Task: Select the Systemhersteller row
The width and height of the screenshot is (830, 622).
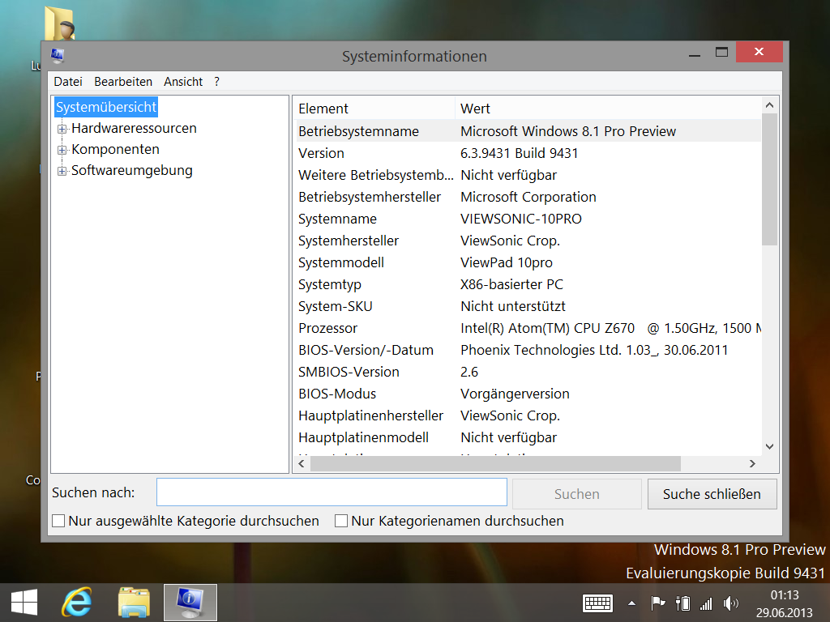Action: click(527, 241)
